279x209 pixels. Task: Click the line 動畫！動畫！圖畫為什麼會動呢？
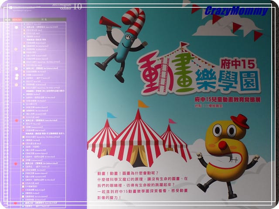pyautogui.click(x=128, y=173)
